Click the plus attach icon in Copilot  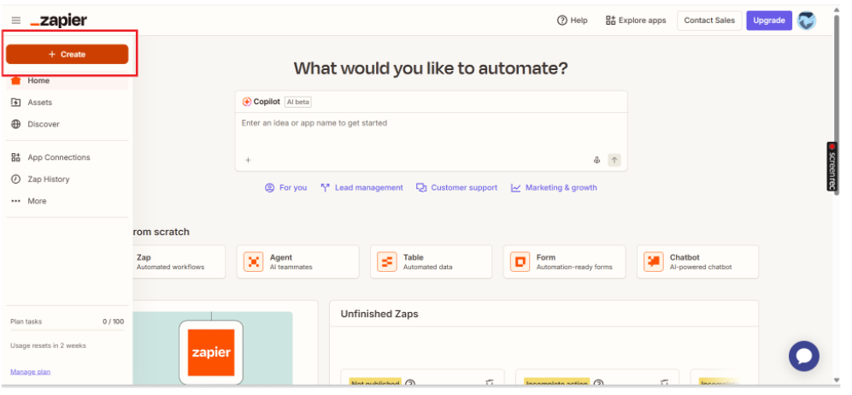pyautogui.click(x=248, y=160)
